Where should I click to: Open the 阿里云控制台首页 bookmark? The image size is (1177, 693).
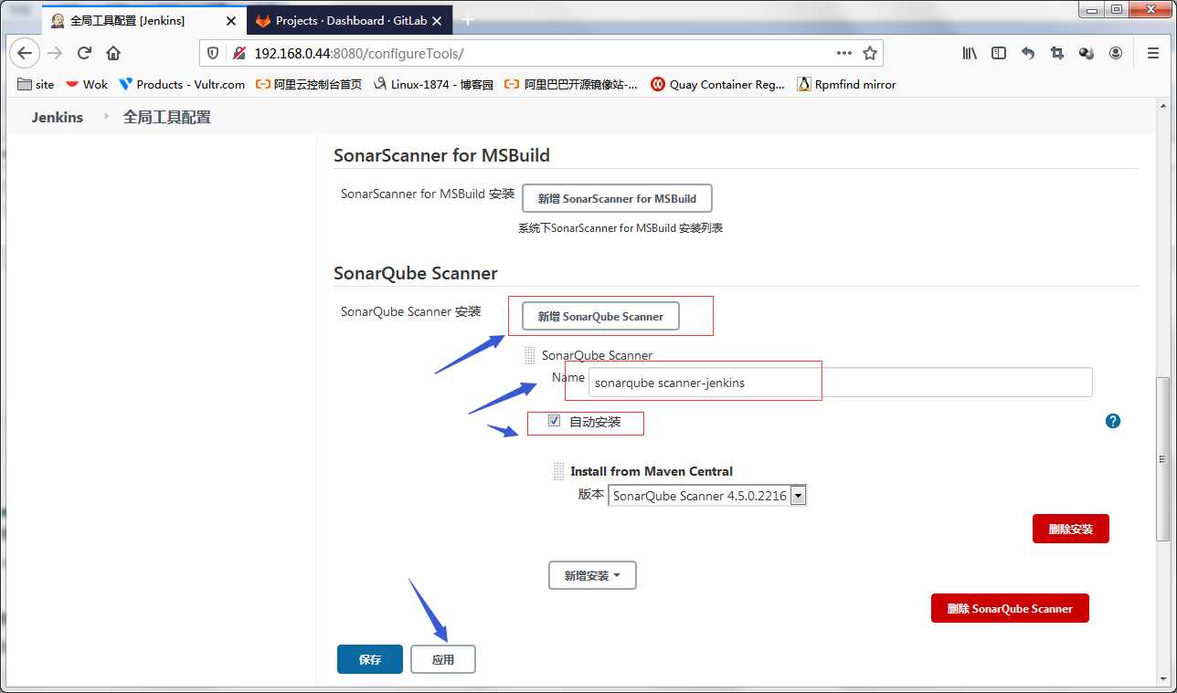click(309, 84)
